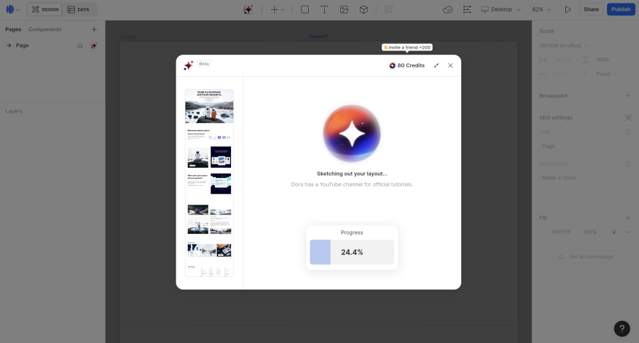Remove the FFFFFF fill with minus icon
This screenshot has width=639, height=343.
pyautogui.click(x=628, y=232)
